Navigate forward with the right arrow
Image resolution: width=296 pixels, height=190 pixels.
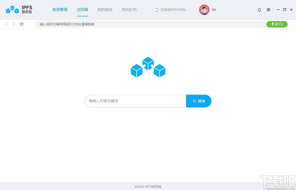click(13, 24)
